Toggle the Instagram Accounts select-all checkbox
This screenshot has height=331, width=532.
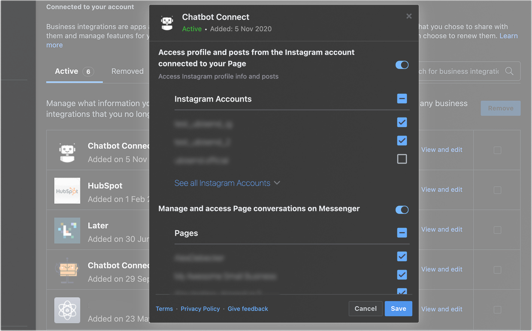click(x=402, y=99)
